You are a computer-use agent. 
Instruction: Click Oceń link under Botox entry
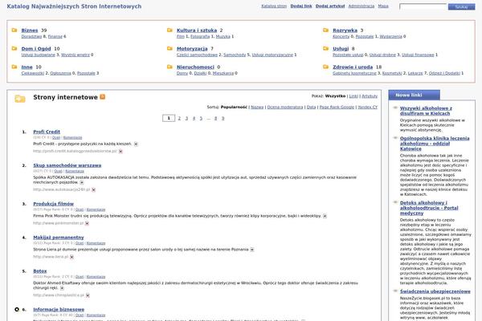[80, 277]
